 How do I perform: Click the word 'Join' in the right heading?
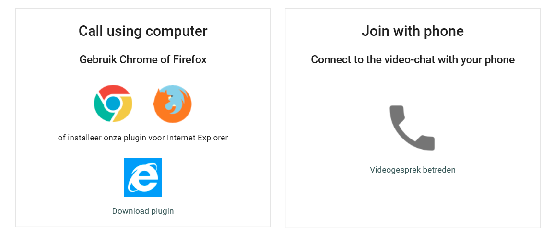[x=375, y=32]
